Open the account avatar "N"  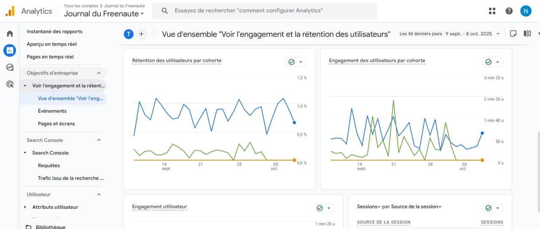[x=526, y=11]
